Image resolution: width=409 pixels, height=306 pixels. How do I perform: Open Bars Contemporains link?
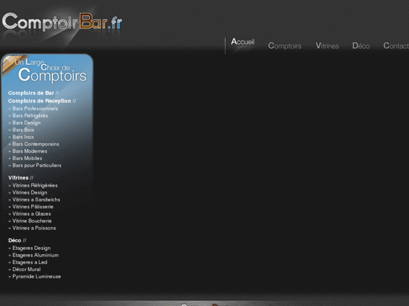[x=36, y=144]
